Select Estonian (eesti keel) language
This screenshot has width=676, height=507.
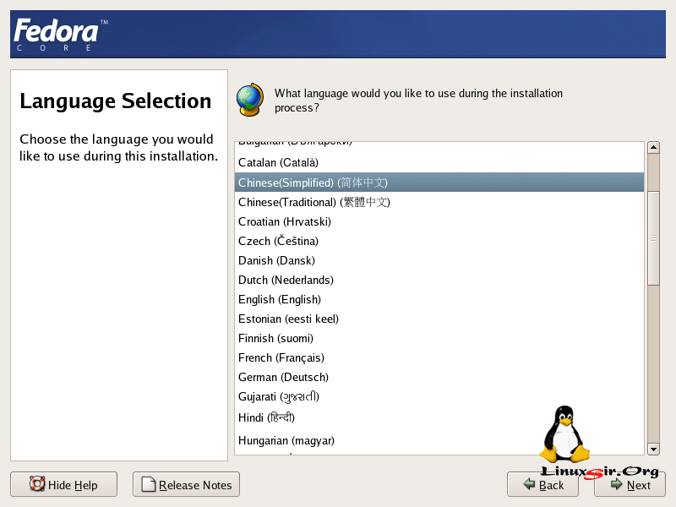click(439, 319)
